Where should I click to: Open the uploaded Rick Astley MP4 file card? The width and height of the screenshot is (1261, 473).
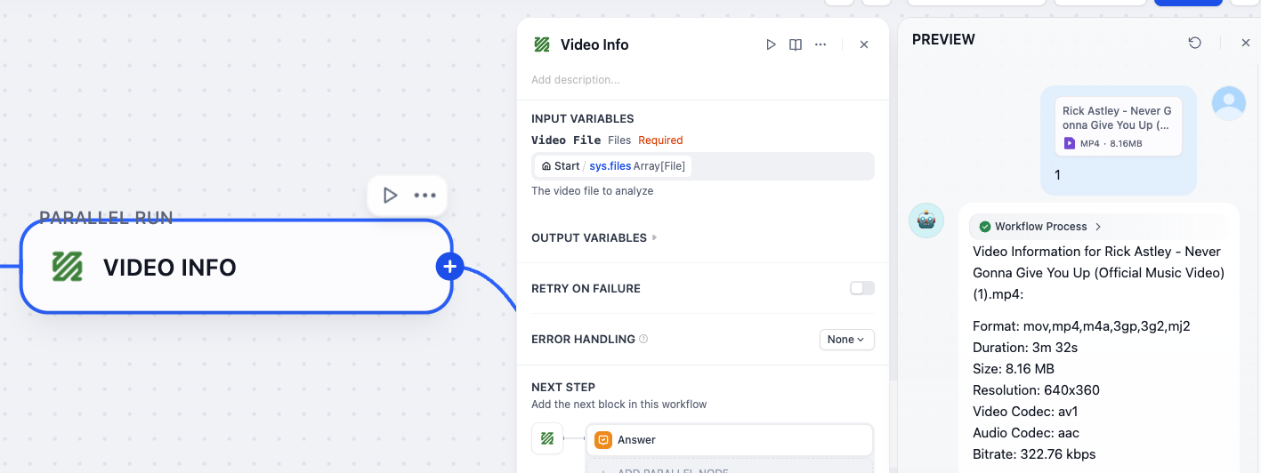[x=1119, y=126]
